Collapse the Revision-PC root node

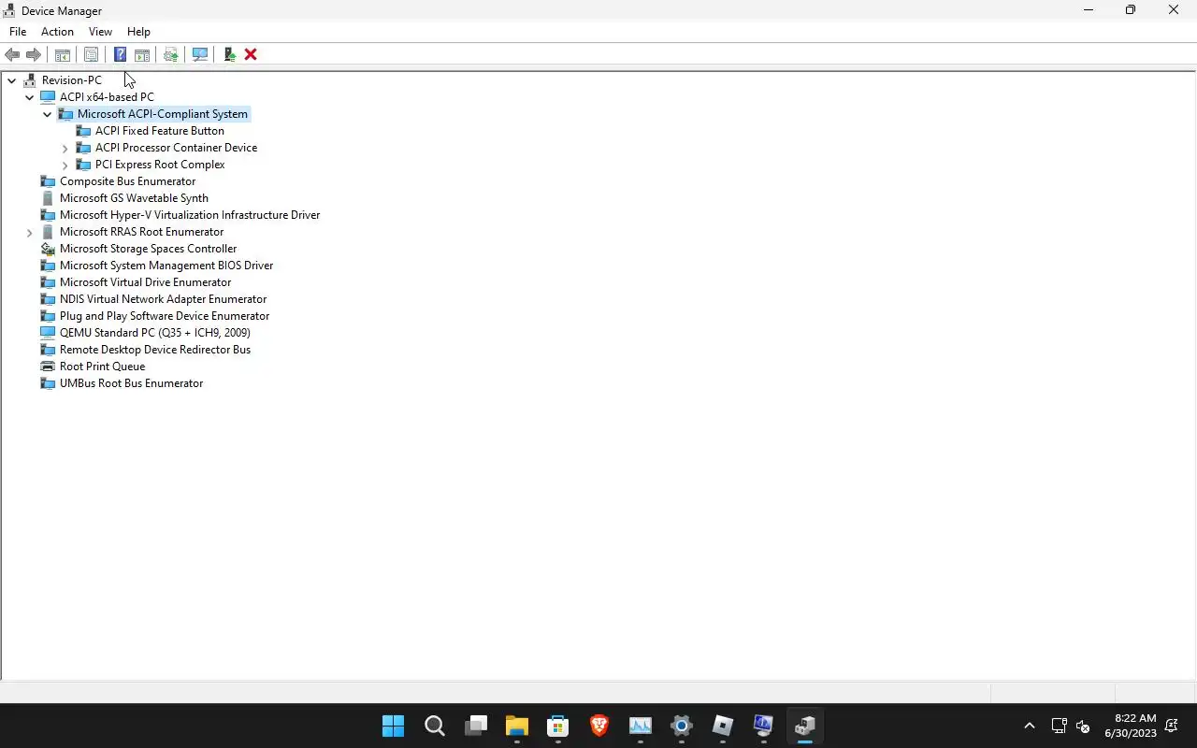[x=12, y=80]
